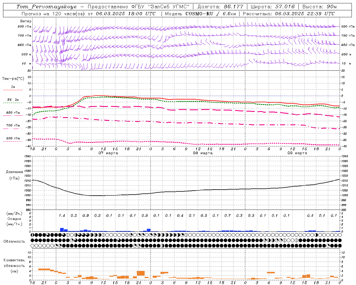356x285 pixels.
Task: Click the 'Ветер' wind panel label
Action: point(26,21)
